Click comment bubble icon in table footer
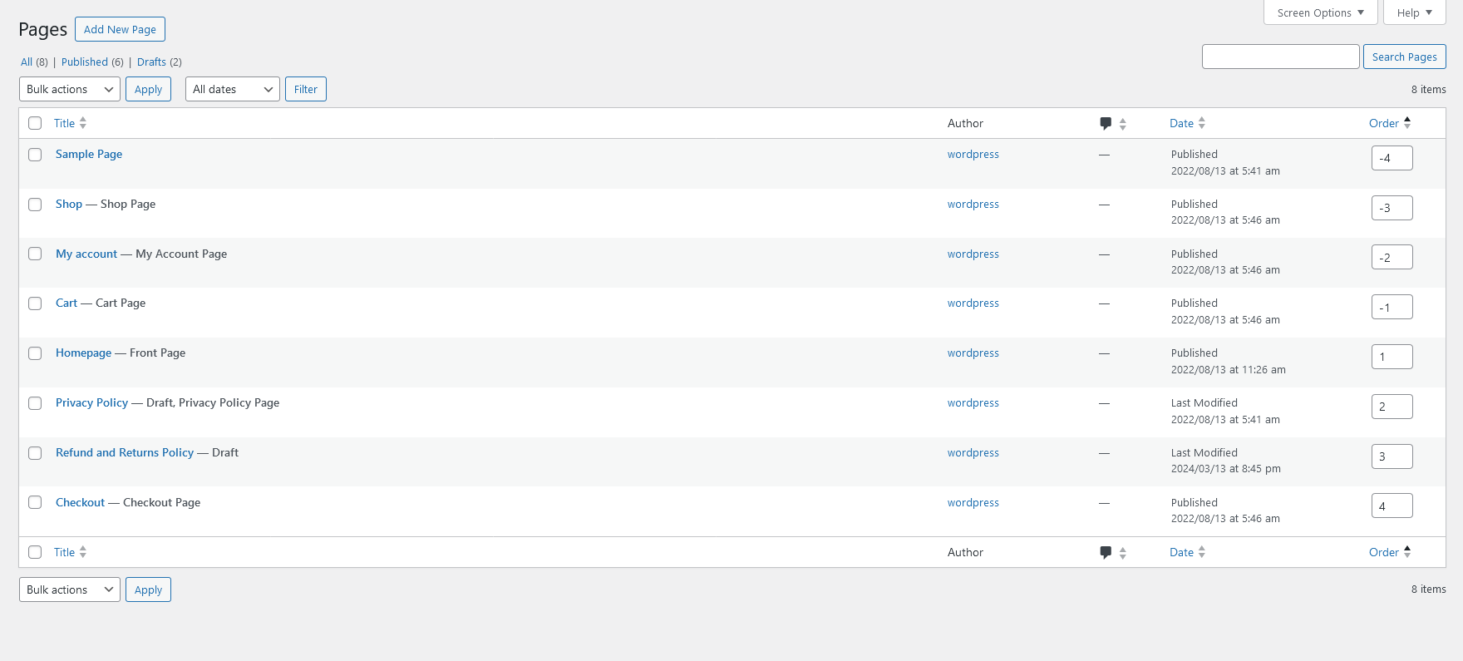Viewport: 1463px width, 661px height. click(1106, 552)
